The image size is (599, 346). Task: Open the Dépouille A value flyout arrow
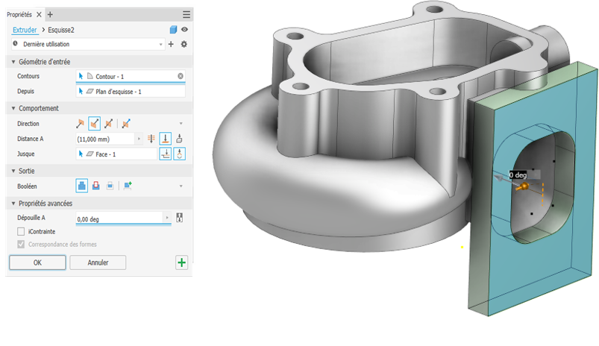click(167, 218)
